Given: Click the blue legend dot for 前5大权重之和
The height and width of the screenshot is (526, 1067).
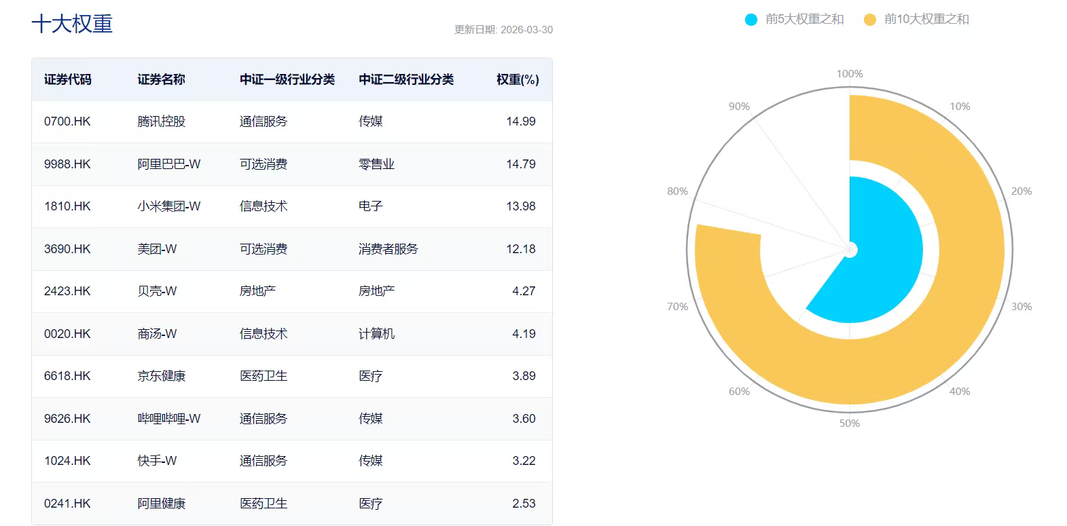Looking at the screenshot, I should 750,20.
